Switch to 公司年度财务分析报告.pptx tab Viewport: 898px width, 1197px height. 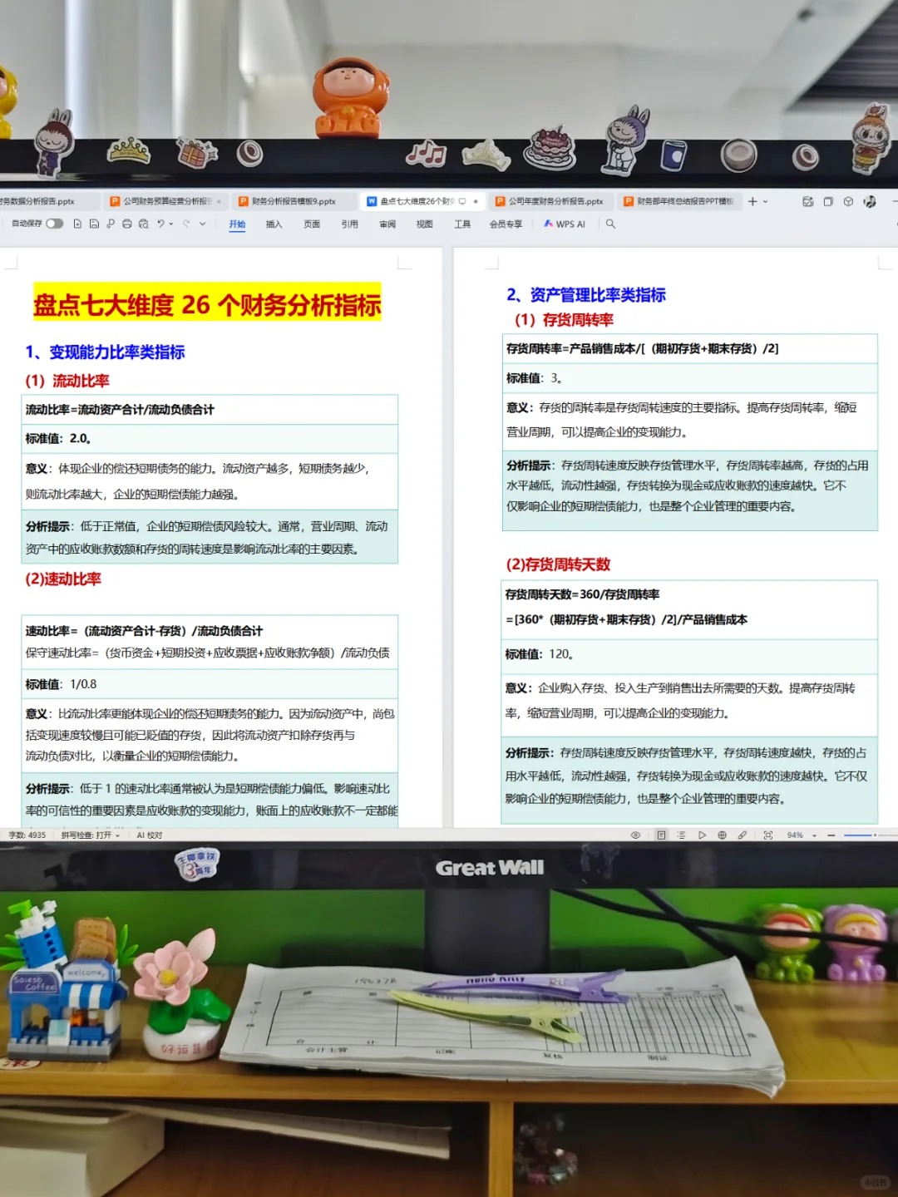pyautogui.click(x=550, y=201)
